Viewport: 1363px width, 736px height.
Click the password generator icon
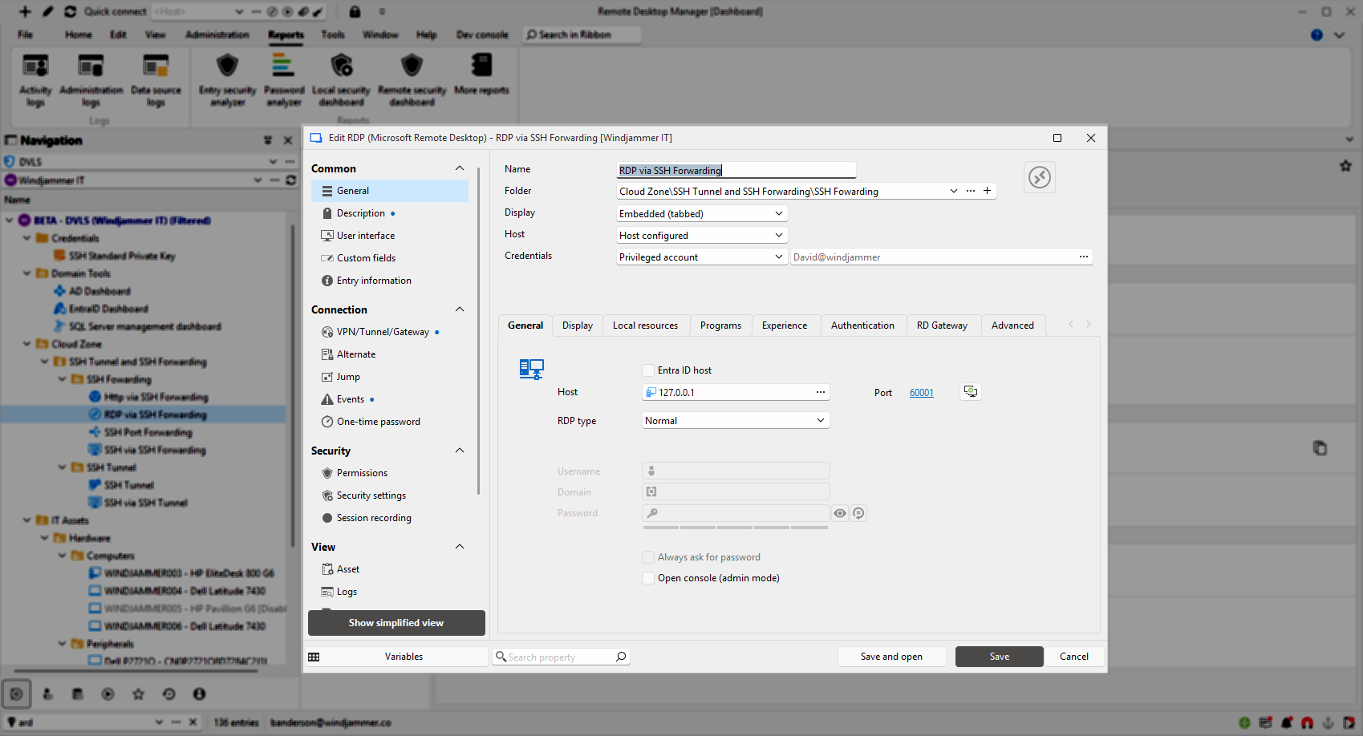[858, 513]
